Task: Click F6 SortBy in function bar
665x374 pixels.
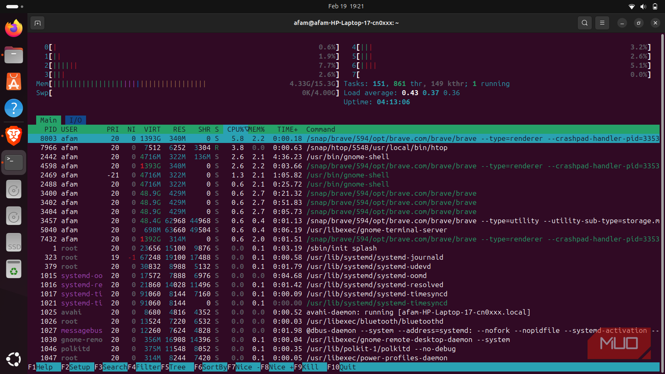Action: click(x=211, y=367)
